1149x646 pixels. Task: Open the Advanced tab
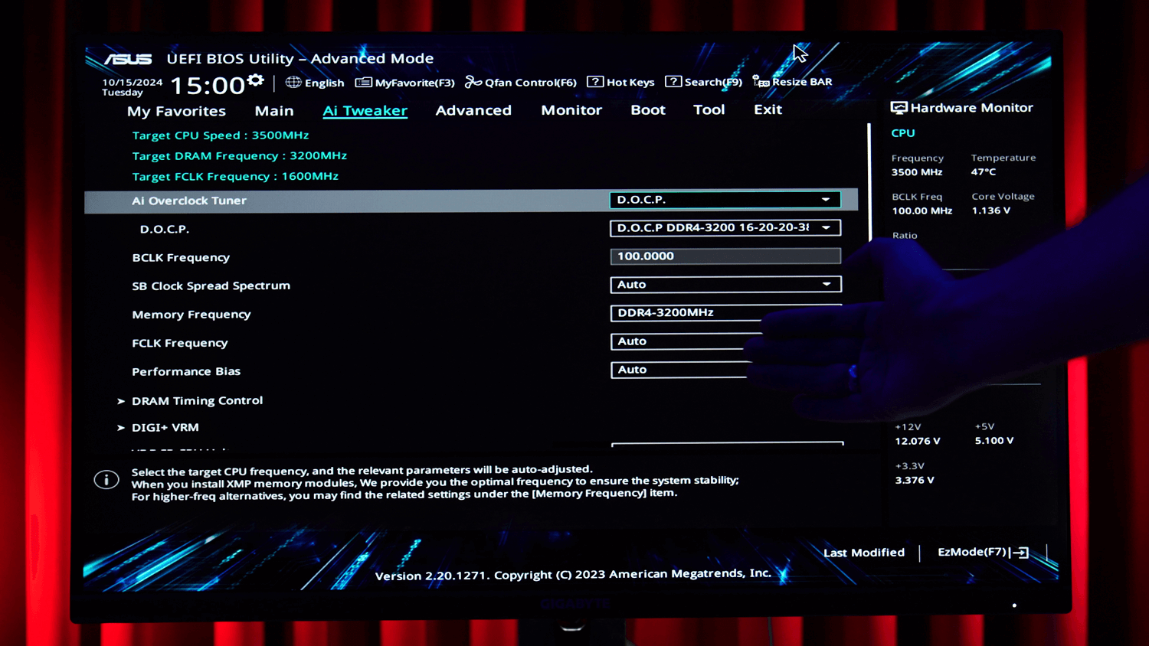[x=473, y=110]
